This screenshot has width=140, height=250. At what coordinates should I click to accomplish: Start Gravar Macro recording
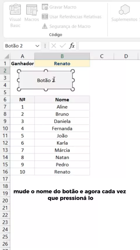point(59,7)
